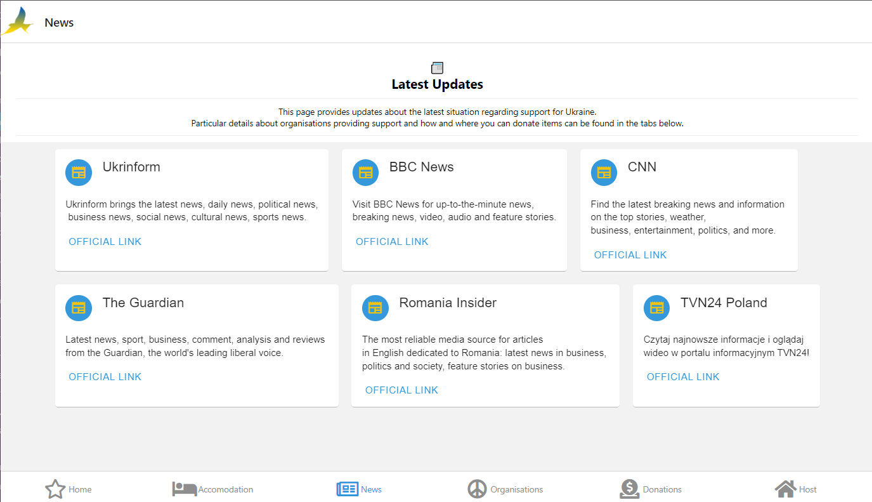The image size is (872, 502).
Task: Click the CNN description paragraph
Action: pos(687,218)
